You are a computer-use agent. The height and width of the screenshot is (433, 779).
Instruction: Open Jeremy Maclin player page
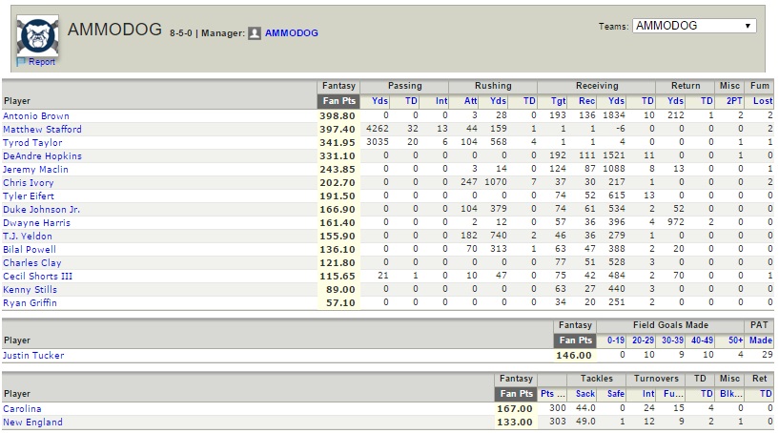[36, 170]
